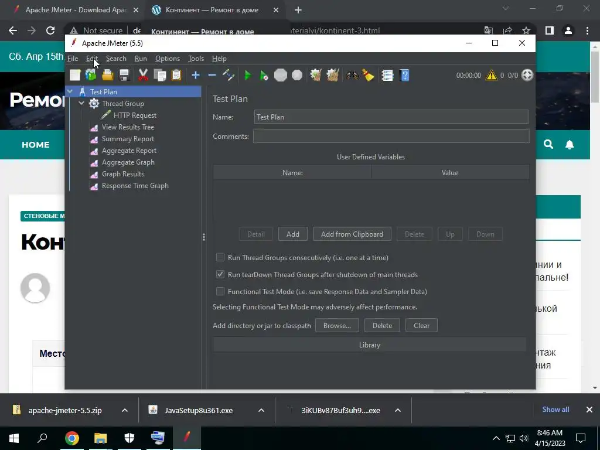Expand JavaSetup8u361.exe download options arrow
The width and height of the screenshot is (600, 450).
[x=261, y=410]
